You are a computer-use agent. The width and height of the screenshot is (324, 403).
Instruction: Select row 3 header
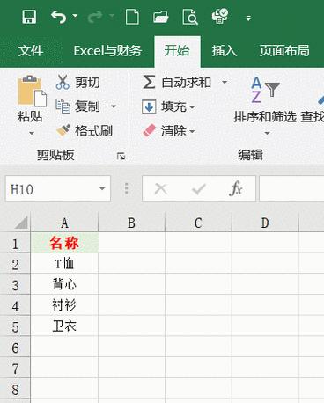click(x=15, y=284)
